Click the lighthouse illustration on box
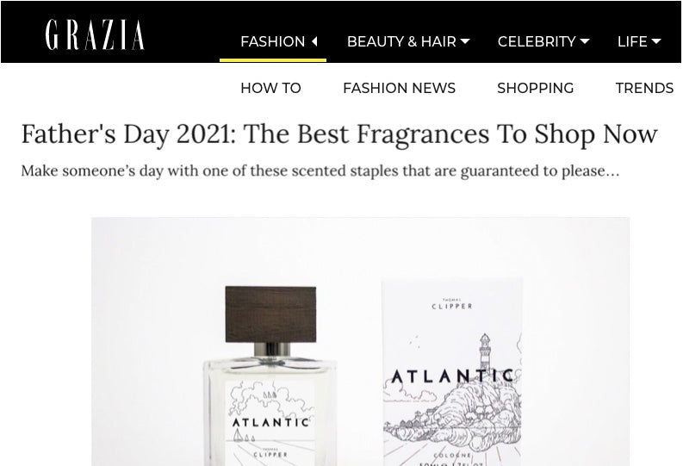The height and width of the screenshot is (466, 683). (484, 353)
